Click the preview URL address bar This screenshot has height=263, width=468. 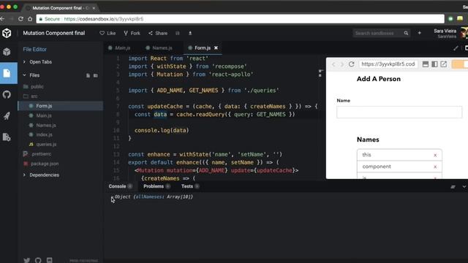pyautogui.click(x=388, y=64)
